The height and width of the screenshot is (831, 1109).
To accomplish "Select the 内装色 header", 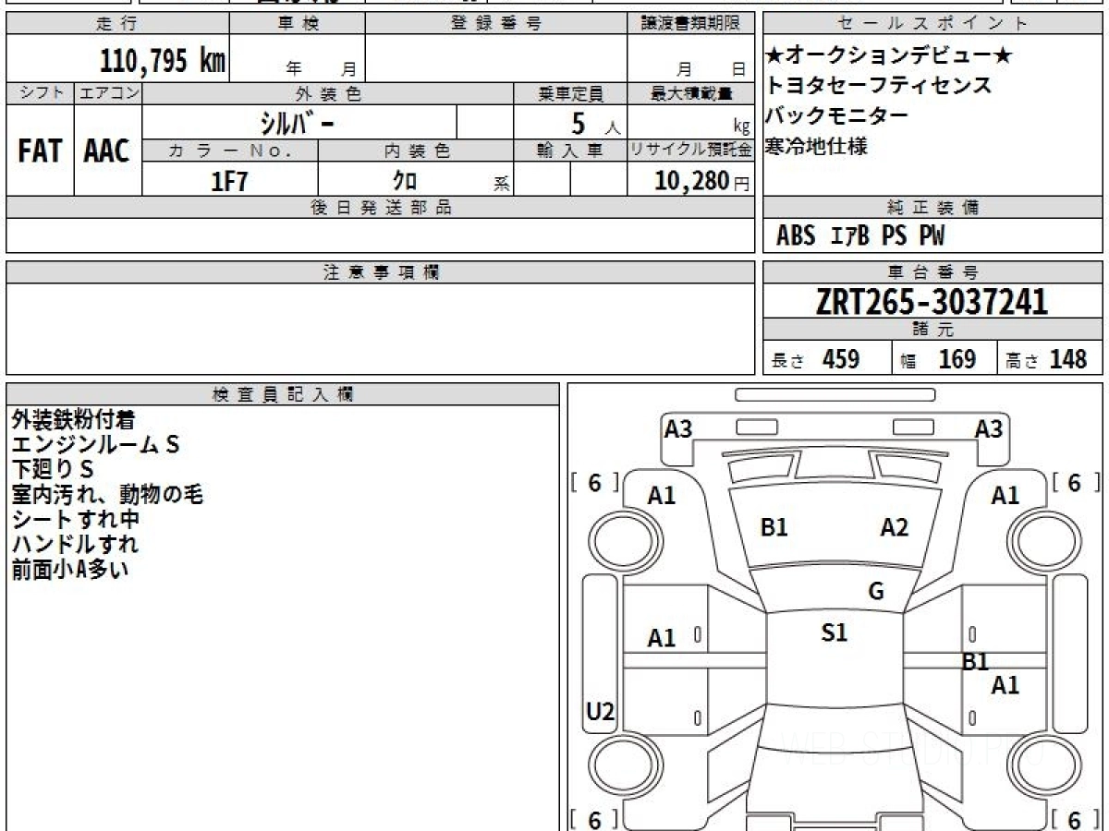I will coord(416,151).
